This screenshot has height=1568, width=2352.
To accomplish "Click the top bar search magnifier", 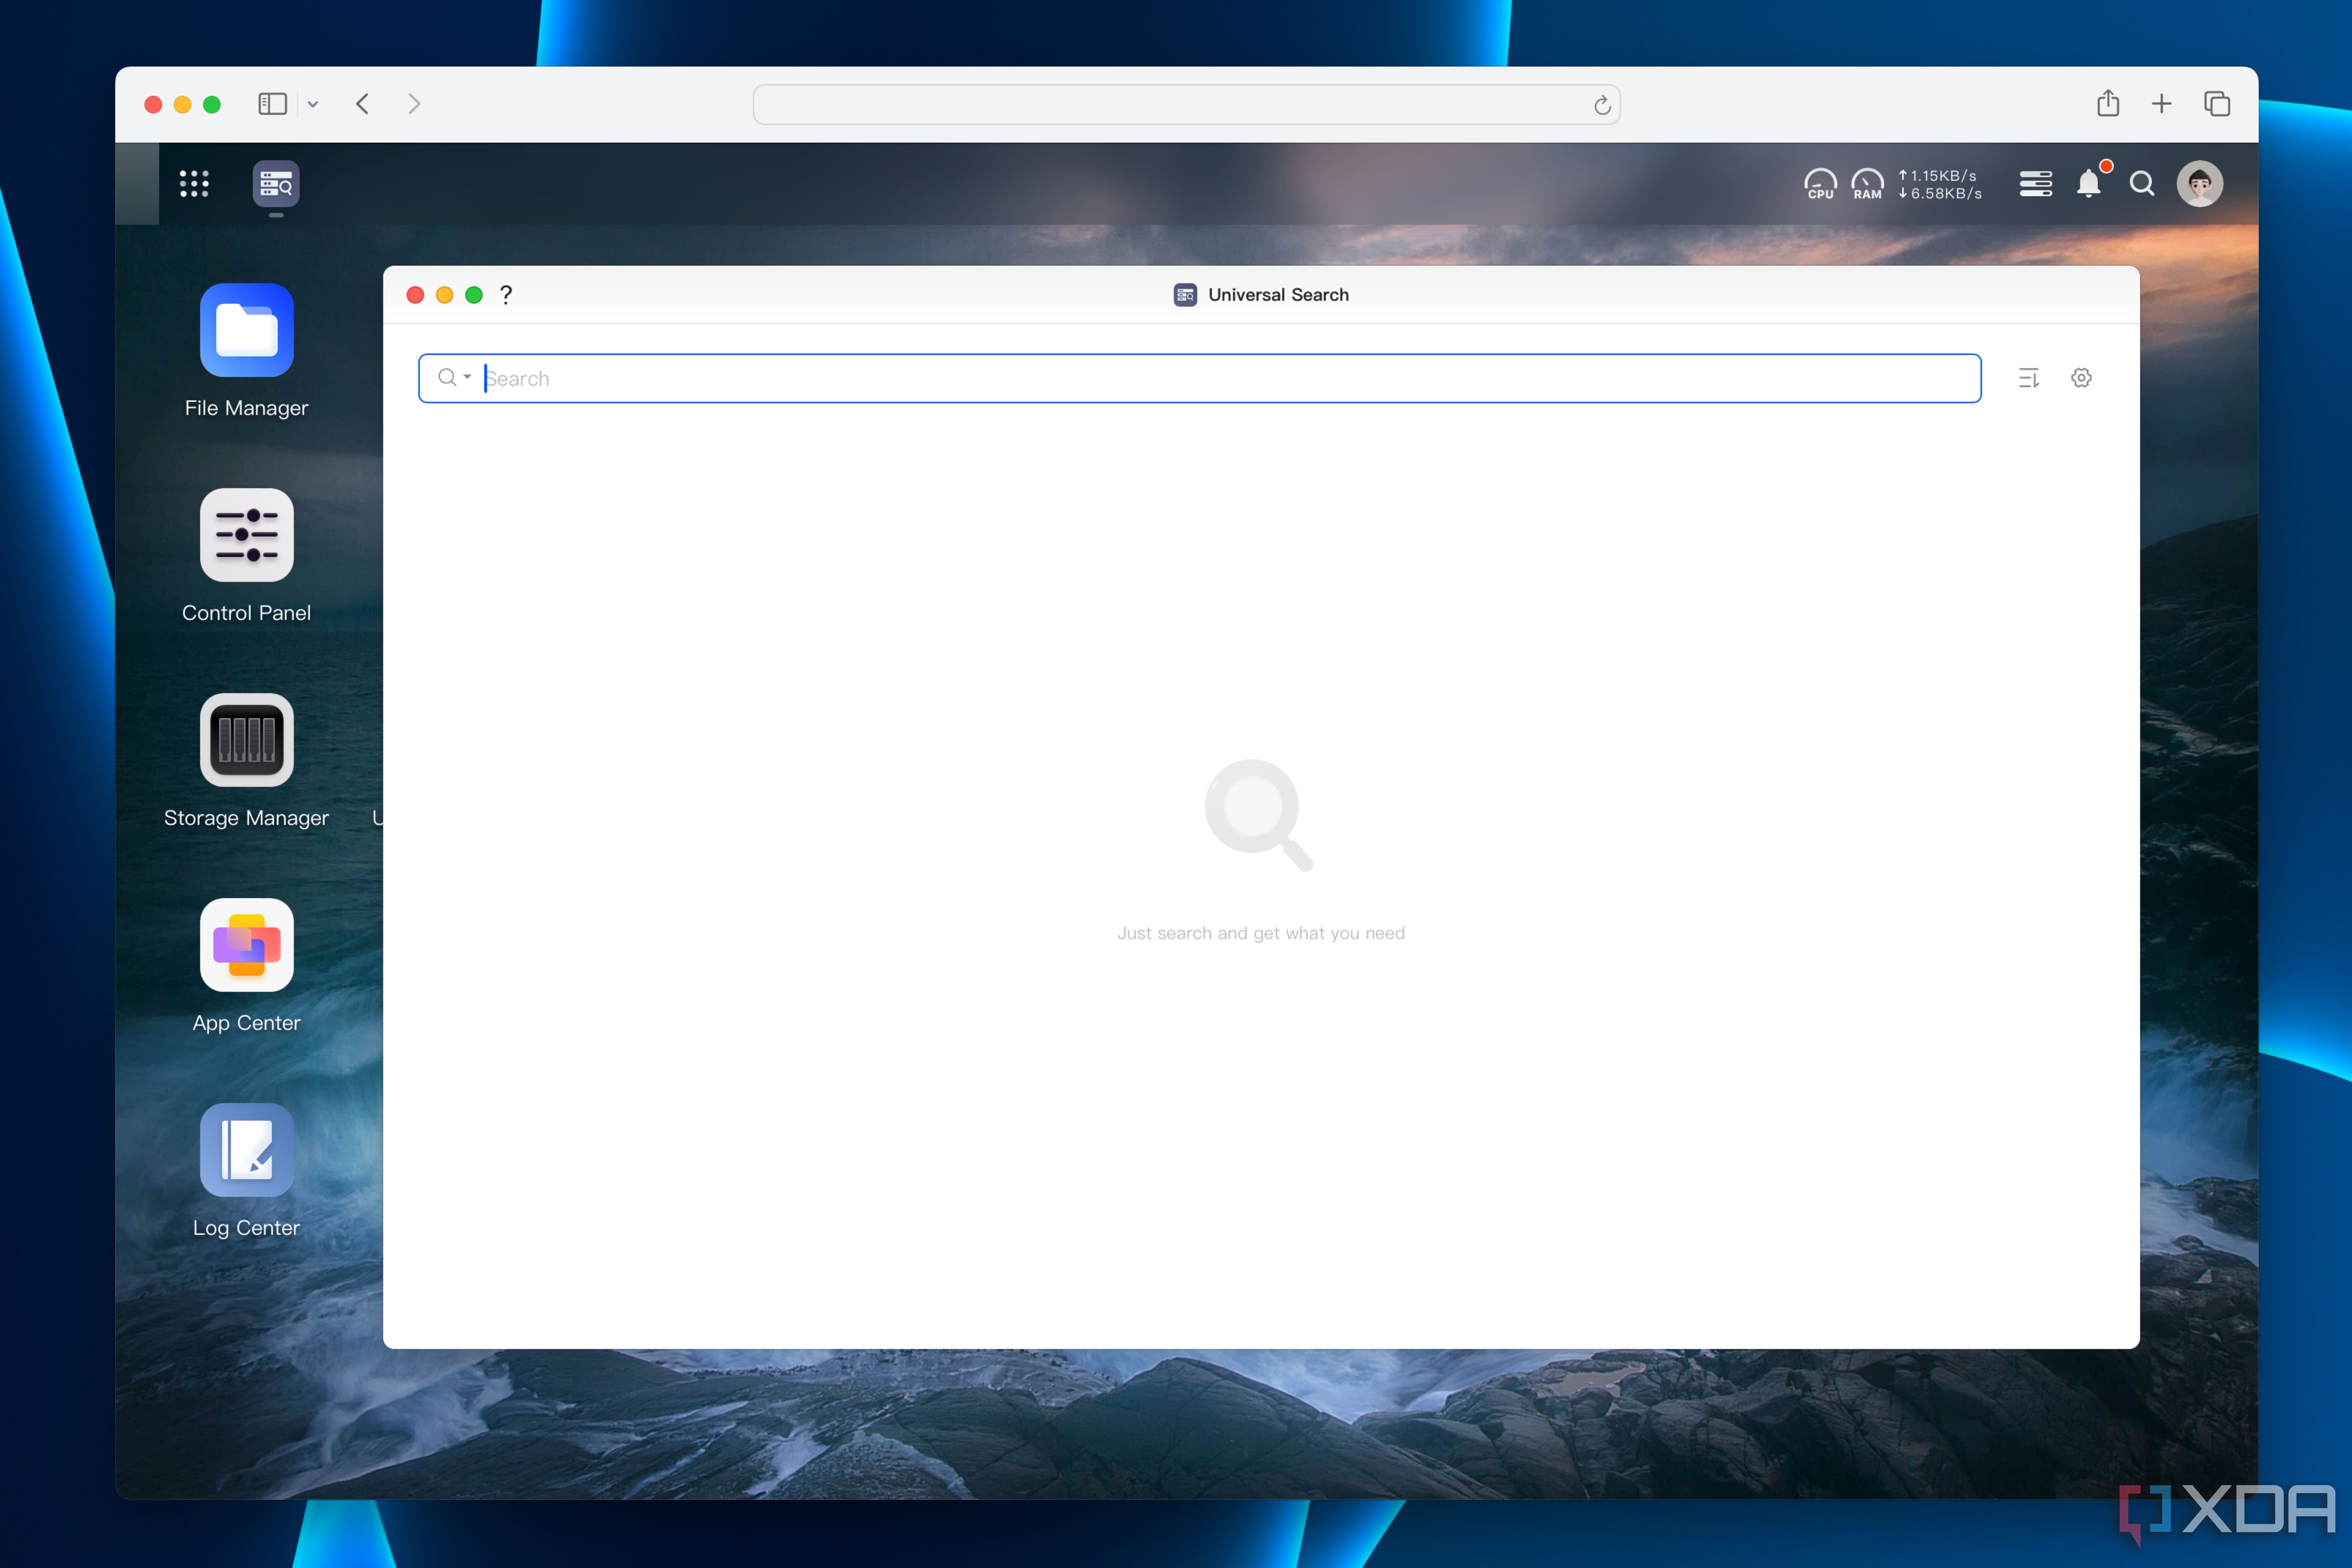I will tap(2141, 184).
